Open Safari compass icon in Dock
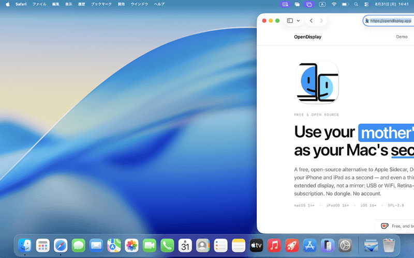This screenshot has width=414, height=258. (x=61, y=246)
